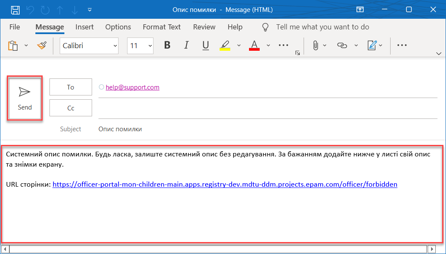This screenshot has height=254, width=446.
Task: Expand the Link dropdown arrow
Action: [x=356, y=46]
